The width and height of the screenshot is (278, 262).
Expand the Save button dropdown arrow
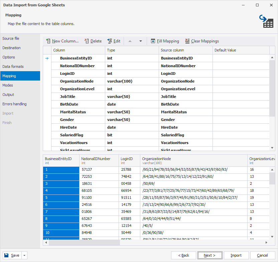24,255
